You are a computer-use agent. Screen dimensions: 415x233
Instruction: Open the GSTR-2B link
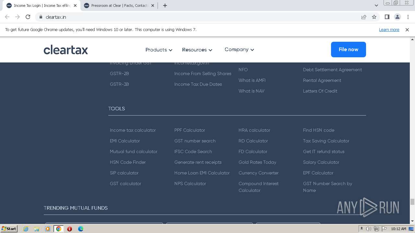pyautogui.click(x=119, y=73)
